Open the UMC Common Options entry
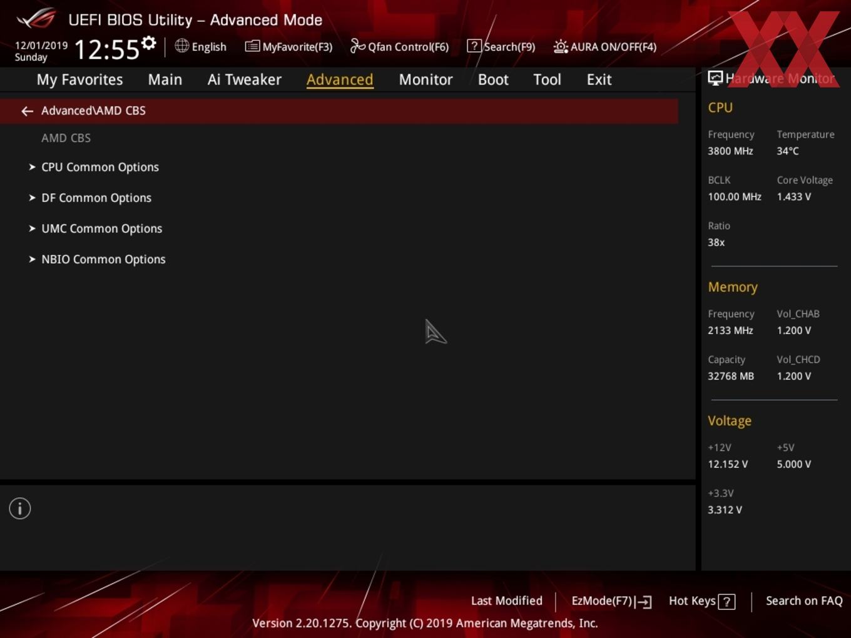This screenshot has width=851, height=638. click(102, 228)
